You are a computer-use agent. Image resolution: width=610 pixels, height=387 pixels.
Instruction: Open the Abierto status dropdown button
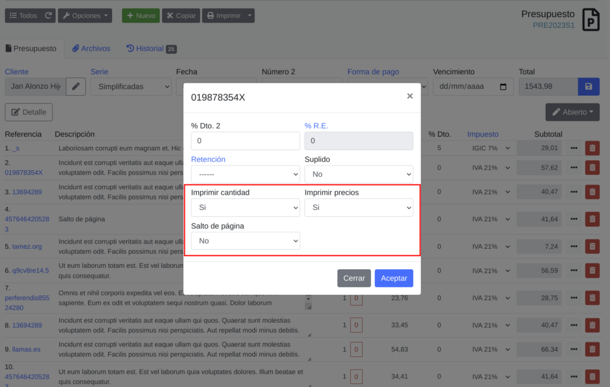pos(572,112)
